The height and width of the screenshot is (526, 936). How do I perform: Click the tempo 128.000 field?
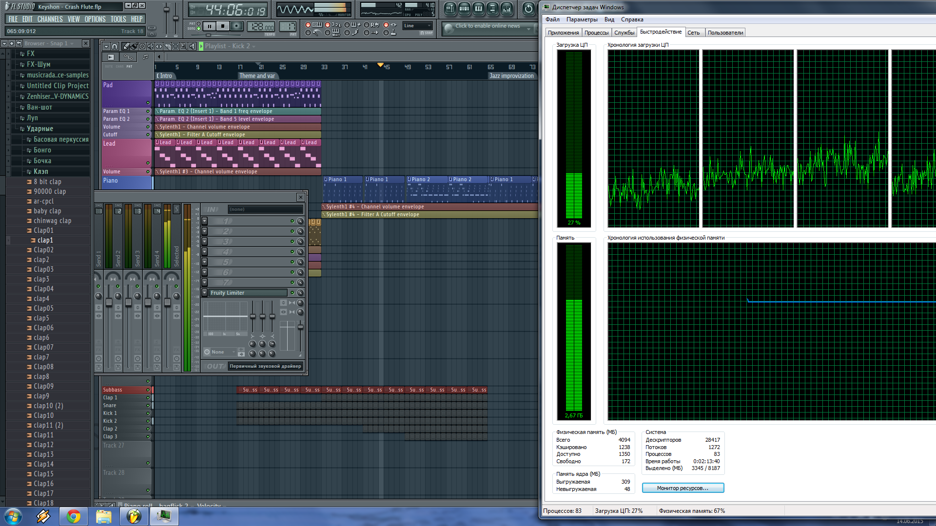click(261, 27)
